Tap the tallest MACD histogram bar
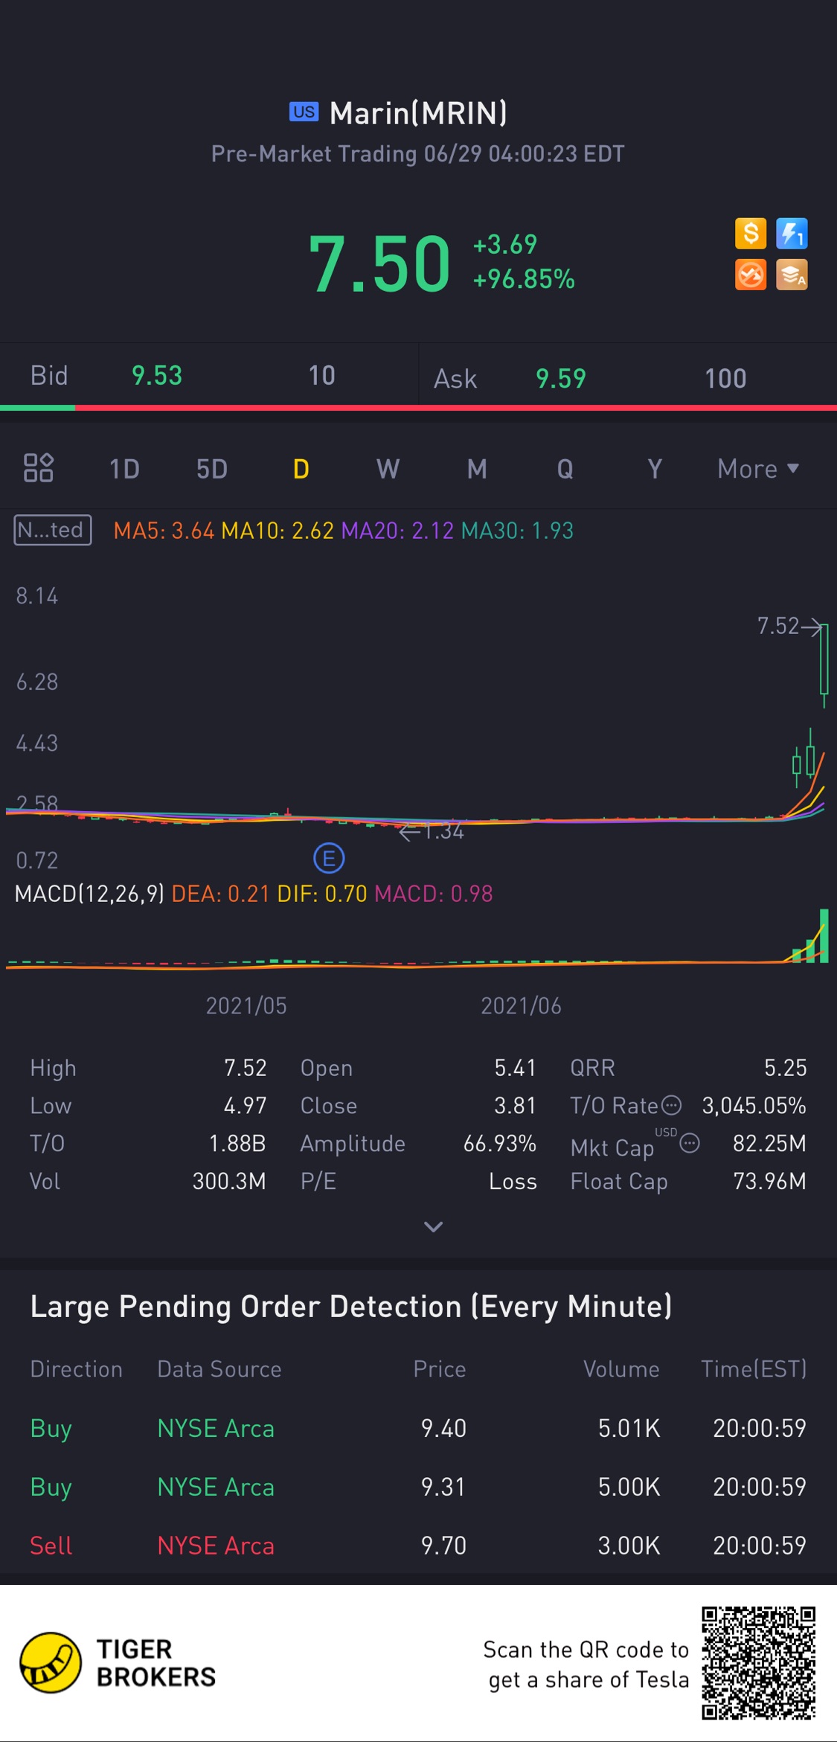The image size is (837, 1742). tap(824, 935)
